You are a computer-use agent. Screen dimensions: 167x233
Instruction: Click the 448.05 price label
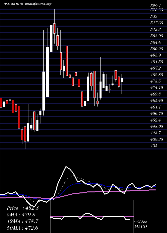[157, 126]
